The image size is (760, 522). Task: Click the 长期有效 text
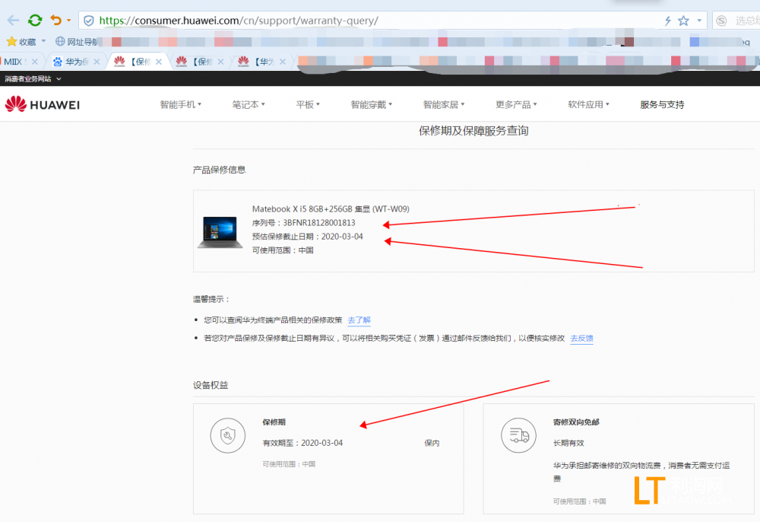[x=568, y=443]
